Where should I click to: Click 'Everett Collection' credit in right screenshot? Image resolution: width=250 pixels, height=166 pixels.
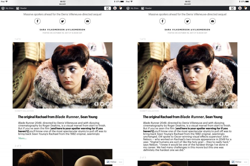point(149,111)
